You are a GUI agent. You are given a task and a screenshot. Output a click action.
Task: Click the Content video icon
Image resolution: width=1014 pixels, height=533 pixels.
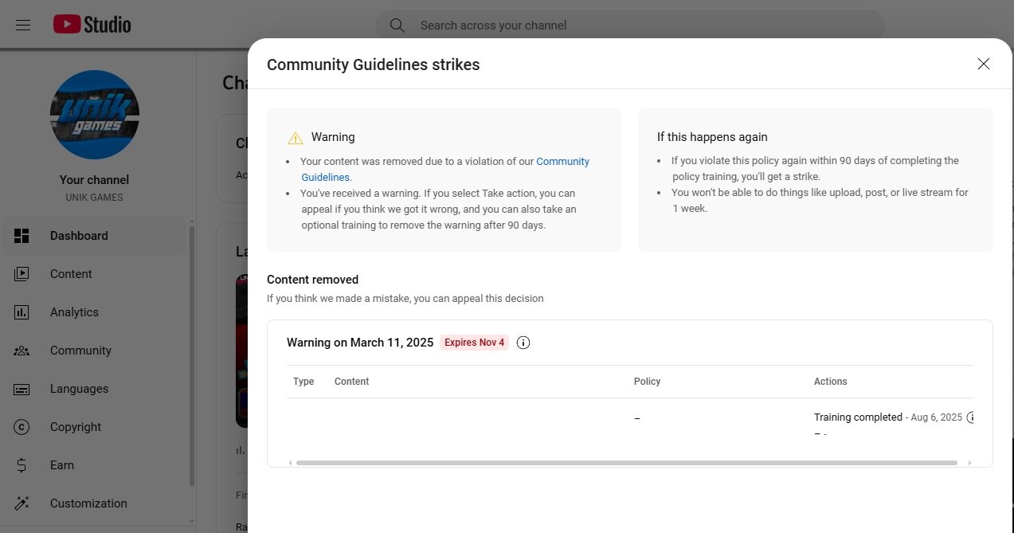(22, 274)
